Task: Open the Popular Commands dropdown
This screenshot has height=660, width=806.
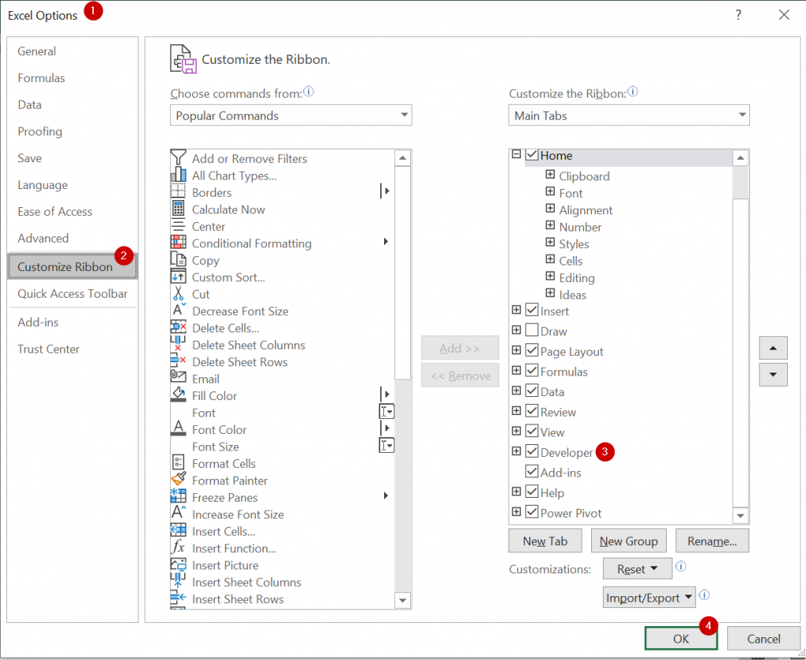Action: tap(291, 115)
